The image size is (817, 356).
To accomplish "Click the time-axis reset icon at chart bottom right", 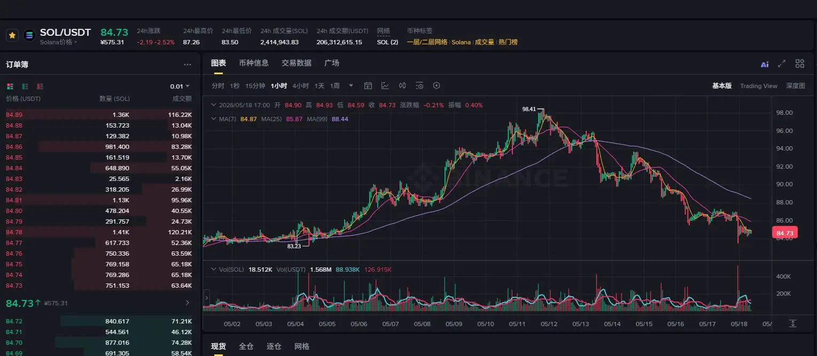I will tap(793, 323).
